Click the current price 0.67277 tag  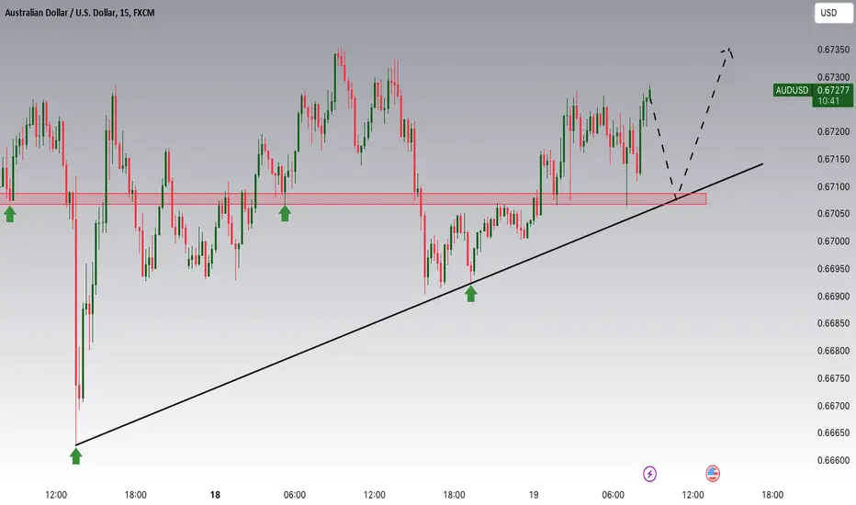832,95
